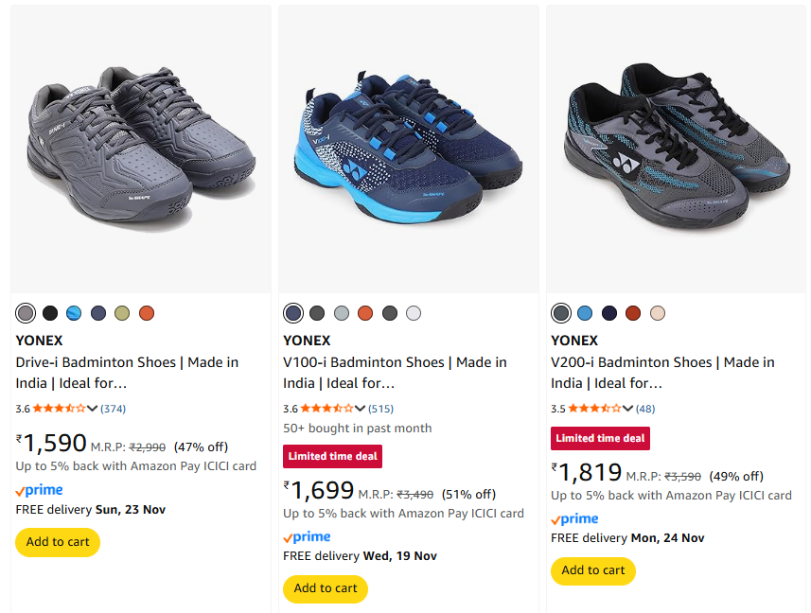
Task: Add V100-i Badminton Shoes to cart
Action: tap(326, 588)
